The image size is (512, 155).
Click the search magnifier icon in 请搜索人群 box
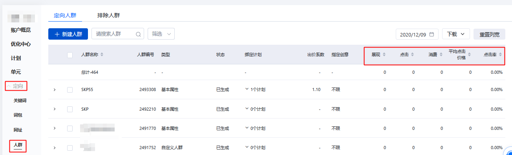pos(138,34)
